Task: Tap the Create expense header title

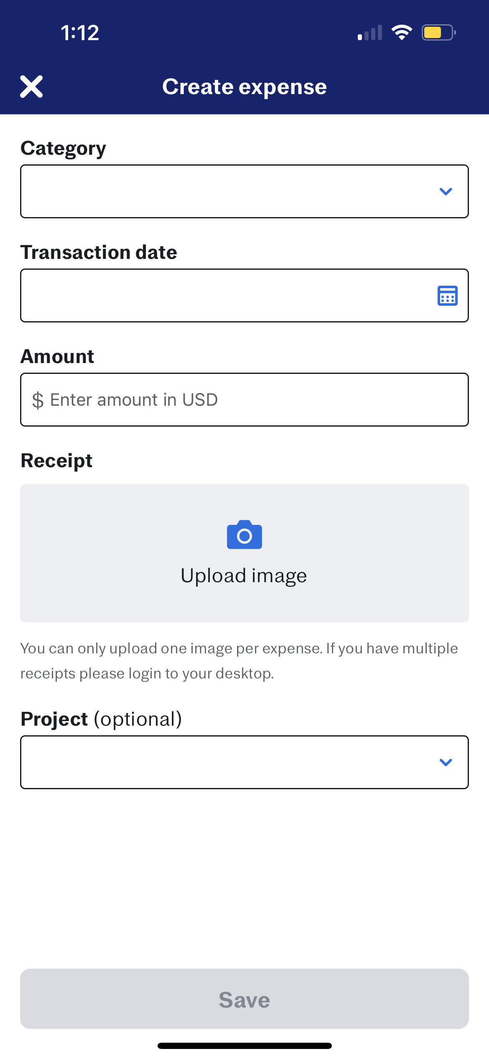Action: coord(244,87)
